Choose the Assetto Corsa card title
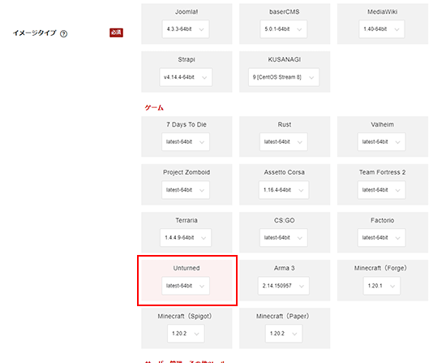This screenshot has width=446, height=363. [x=285, y=172]
